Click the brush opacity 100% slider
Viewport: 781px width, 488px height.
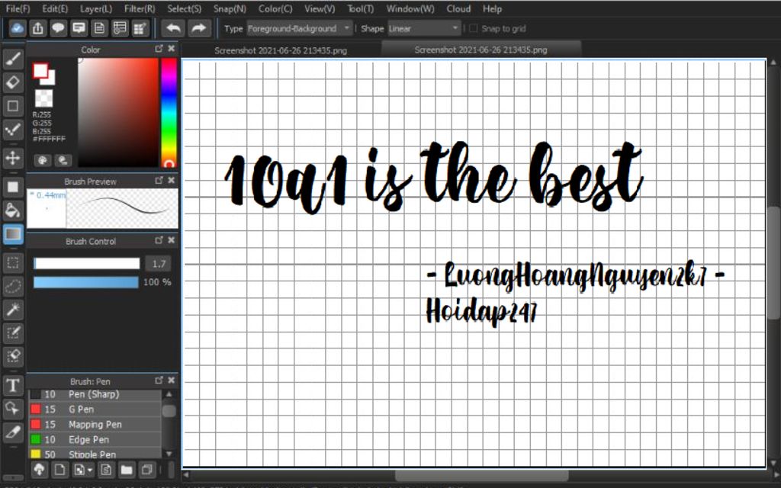(85, 282)
